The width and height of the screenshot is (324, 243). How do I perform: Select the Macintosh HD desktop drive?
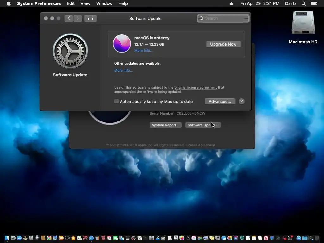tap(303, 27)
